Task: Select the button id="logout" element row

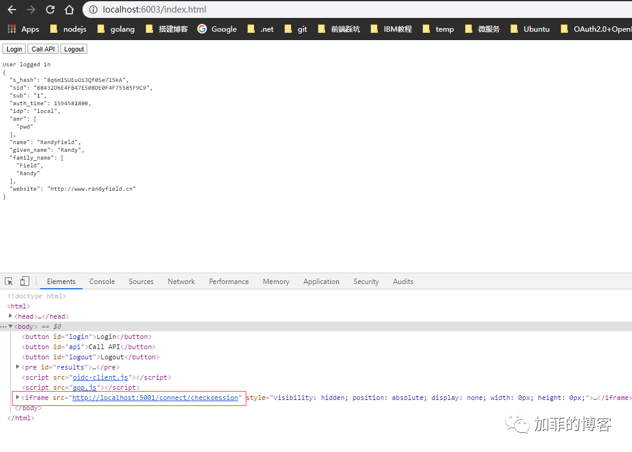Action: 91,357
